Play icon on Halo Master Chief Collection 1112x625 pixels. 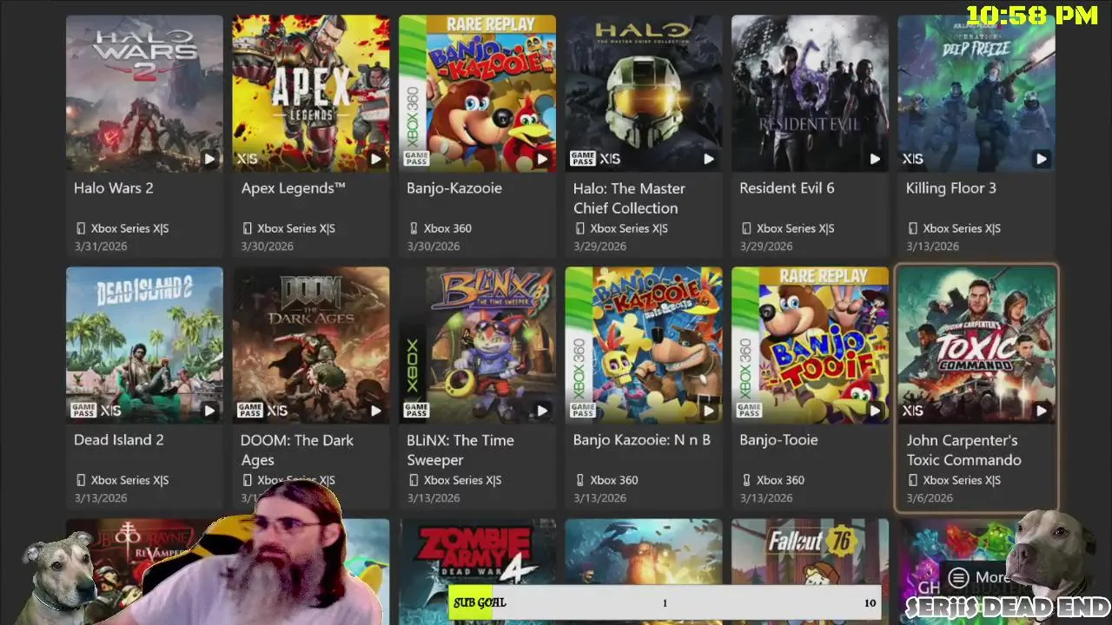(709, 159)
